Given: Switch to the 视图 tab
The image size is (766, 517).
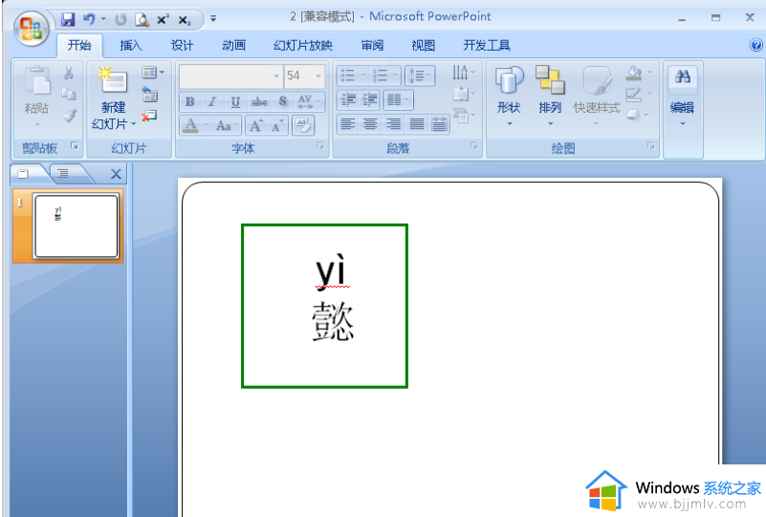Looking at the screenshot, I should (423, 46).
